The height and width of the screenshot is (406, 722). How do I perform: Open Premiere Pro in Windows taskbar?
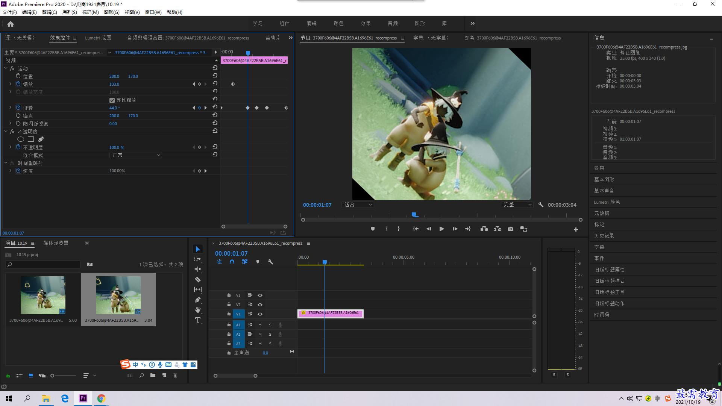coord(83,398)
